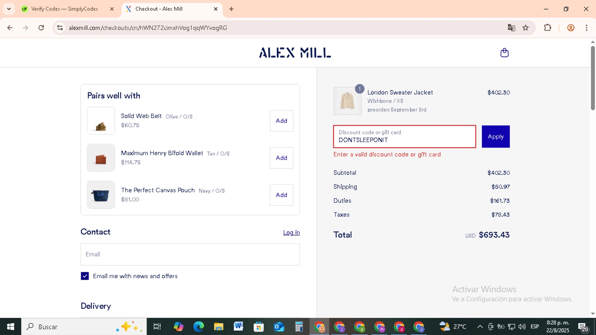
Task: Click the Bifold Wallet thumbnail
Action: pos(101,158)
